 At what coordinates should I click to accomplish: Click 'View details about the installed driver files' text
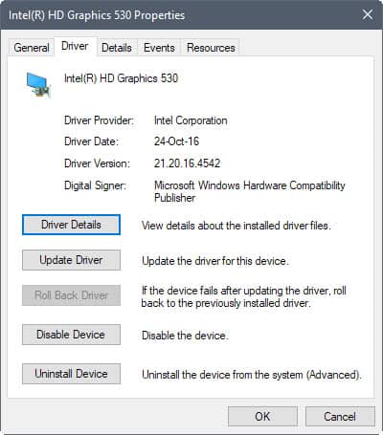point(237,226)
